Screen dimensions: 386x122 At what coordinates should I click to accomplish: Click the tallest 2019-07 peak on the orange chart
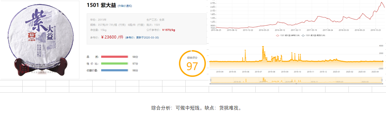pos(263,47)
